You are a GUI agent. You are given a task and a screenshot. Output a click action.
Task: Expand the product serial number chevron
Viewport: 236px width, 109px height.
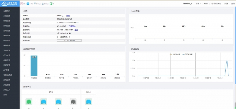pyautogui.click(x=78, y=23)
